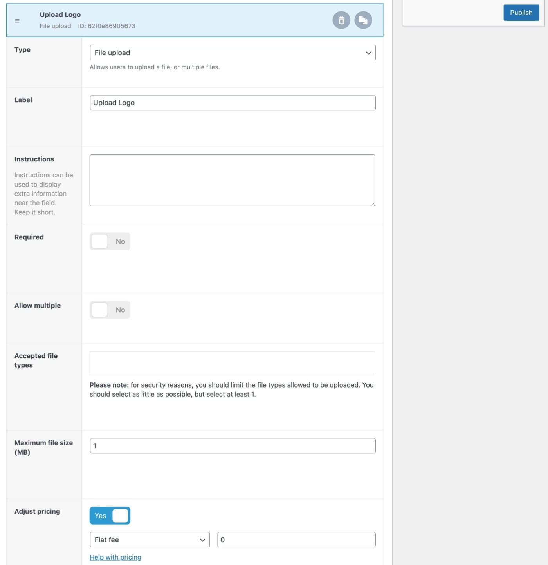Click the 'Allows users to upload a file' description
The width and height of the screenshot is (548, 565).
(x=155, y=67)
